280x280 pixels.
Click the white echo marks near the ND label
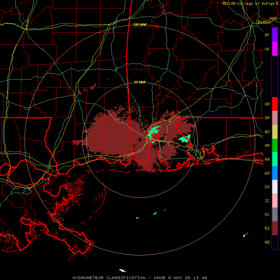click(x=245, y=235)
